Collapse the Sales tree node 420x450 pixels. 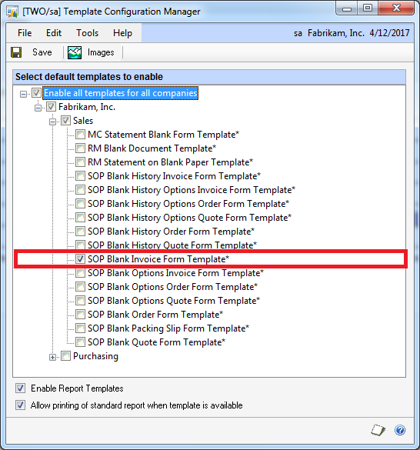[52, 122]
